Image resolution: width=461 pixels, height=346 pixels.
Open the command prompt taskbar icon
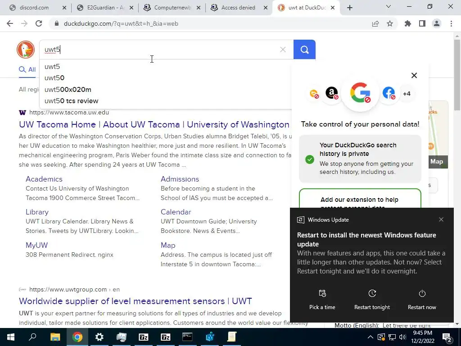pyautogui.click(x=187, y=337)
